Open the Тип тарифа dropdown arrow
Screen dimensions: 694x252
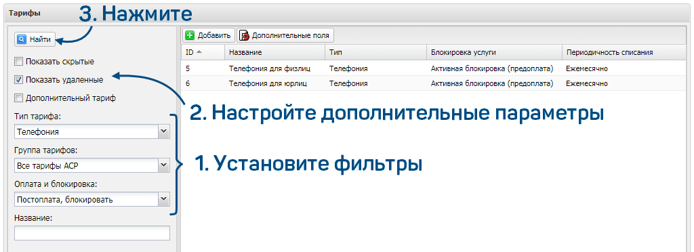click(x=164, y=131)
